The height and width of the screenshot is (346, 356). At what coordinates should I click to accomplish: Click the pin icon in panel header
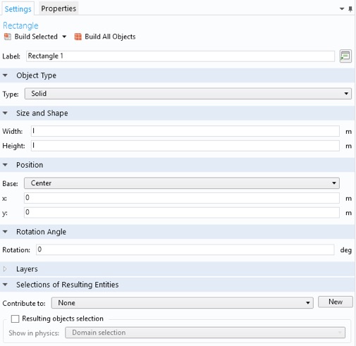point(350,9)
